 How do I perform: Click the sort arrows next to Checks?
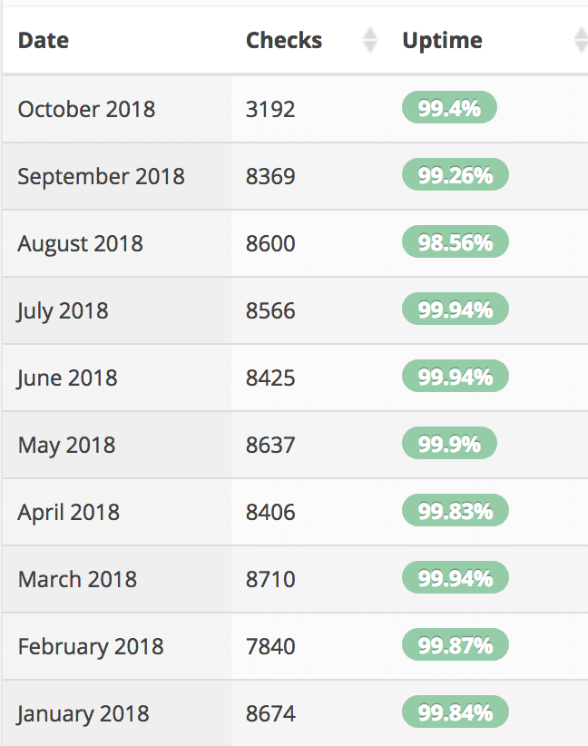[369, 40]
